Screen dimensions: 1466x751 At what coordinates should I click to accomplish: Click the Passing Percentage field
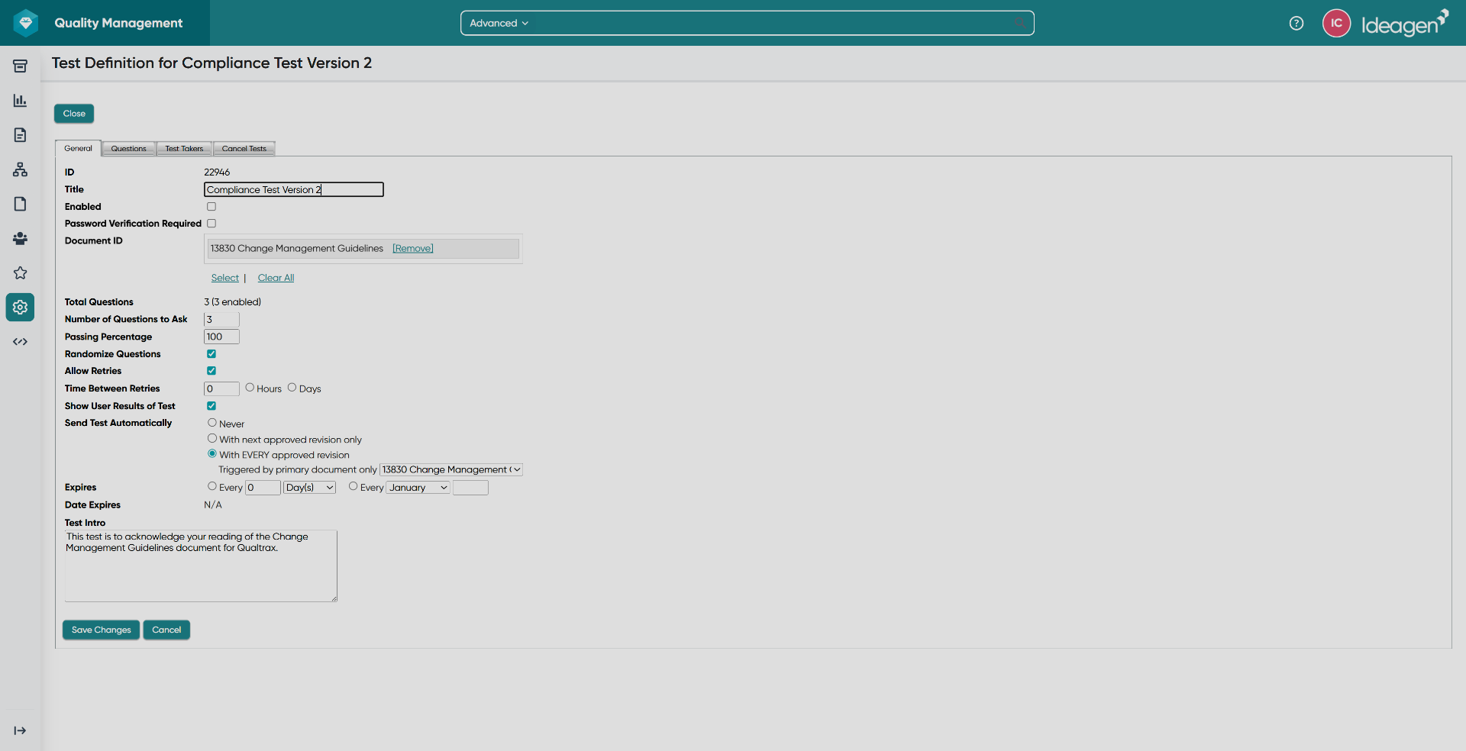click(x=221, y=337)
